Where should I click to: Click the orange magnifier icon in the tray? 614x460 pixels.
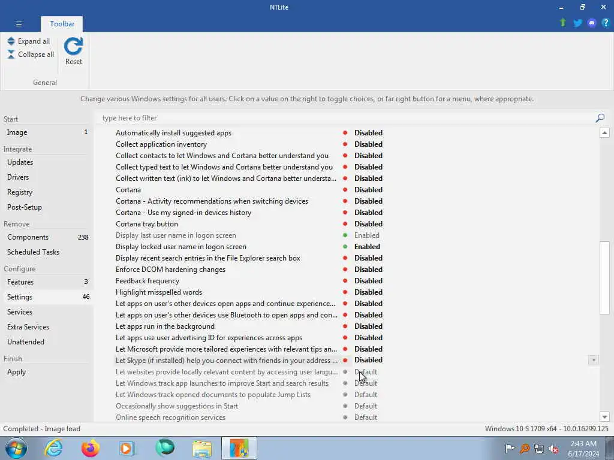click(525, 449)
